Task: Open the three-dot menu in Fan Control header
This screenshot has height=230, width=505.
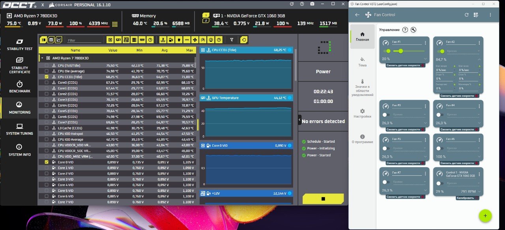Action: 490,15
